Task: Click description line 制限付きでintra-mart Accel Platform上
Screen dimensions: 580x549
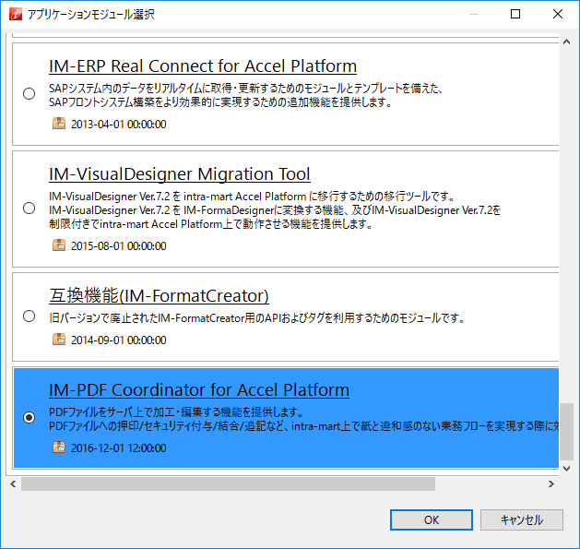Action: 211,224
